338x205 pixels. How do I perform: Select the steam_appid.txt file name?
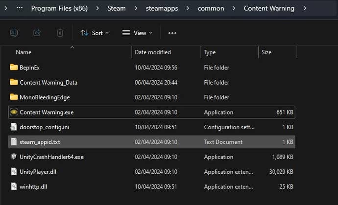click(x=40, y=142)
